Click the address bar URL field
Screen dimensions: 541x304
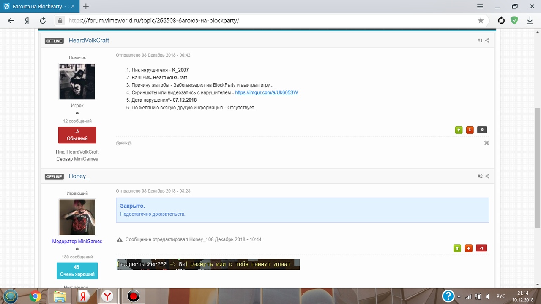coord(270,21)
